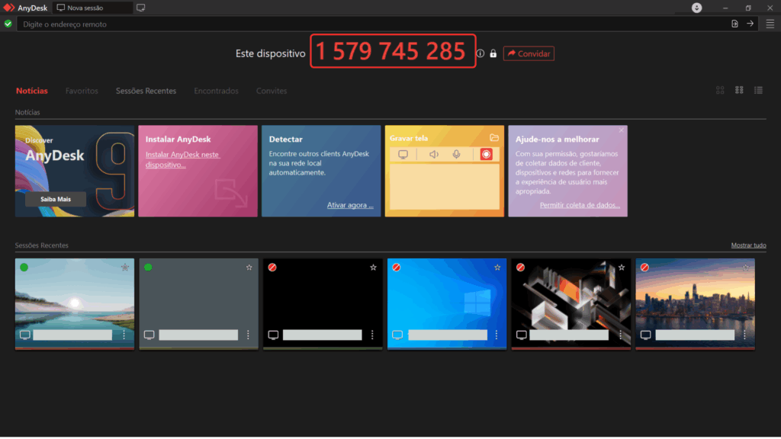781x439 pixels.
Task: Open the hamburger main menu
Action: (770, 24)
